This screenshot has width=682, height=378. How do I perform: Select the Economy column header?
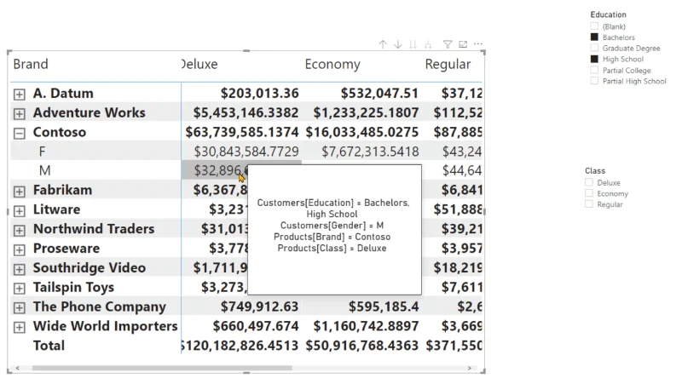click(x=332, y=65)
